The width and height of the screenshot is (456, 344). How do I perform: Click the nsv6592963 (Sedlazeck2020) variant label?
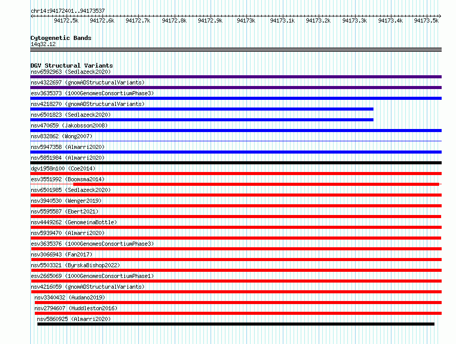[71, 72]
